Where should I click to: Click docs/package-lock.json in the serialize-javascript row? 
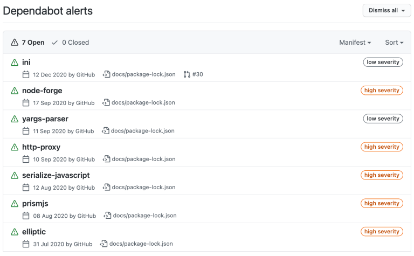143,188
